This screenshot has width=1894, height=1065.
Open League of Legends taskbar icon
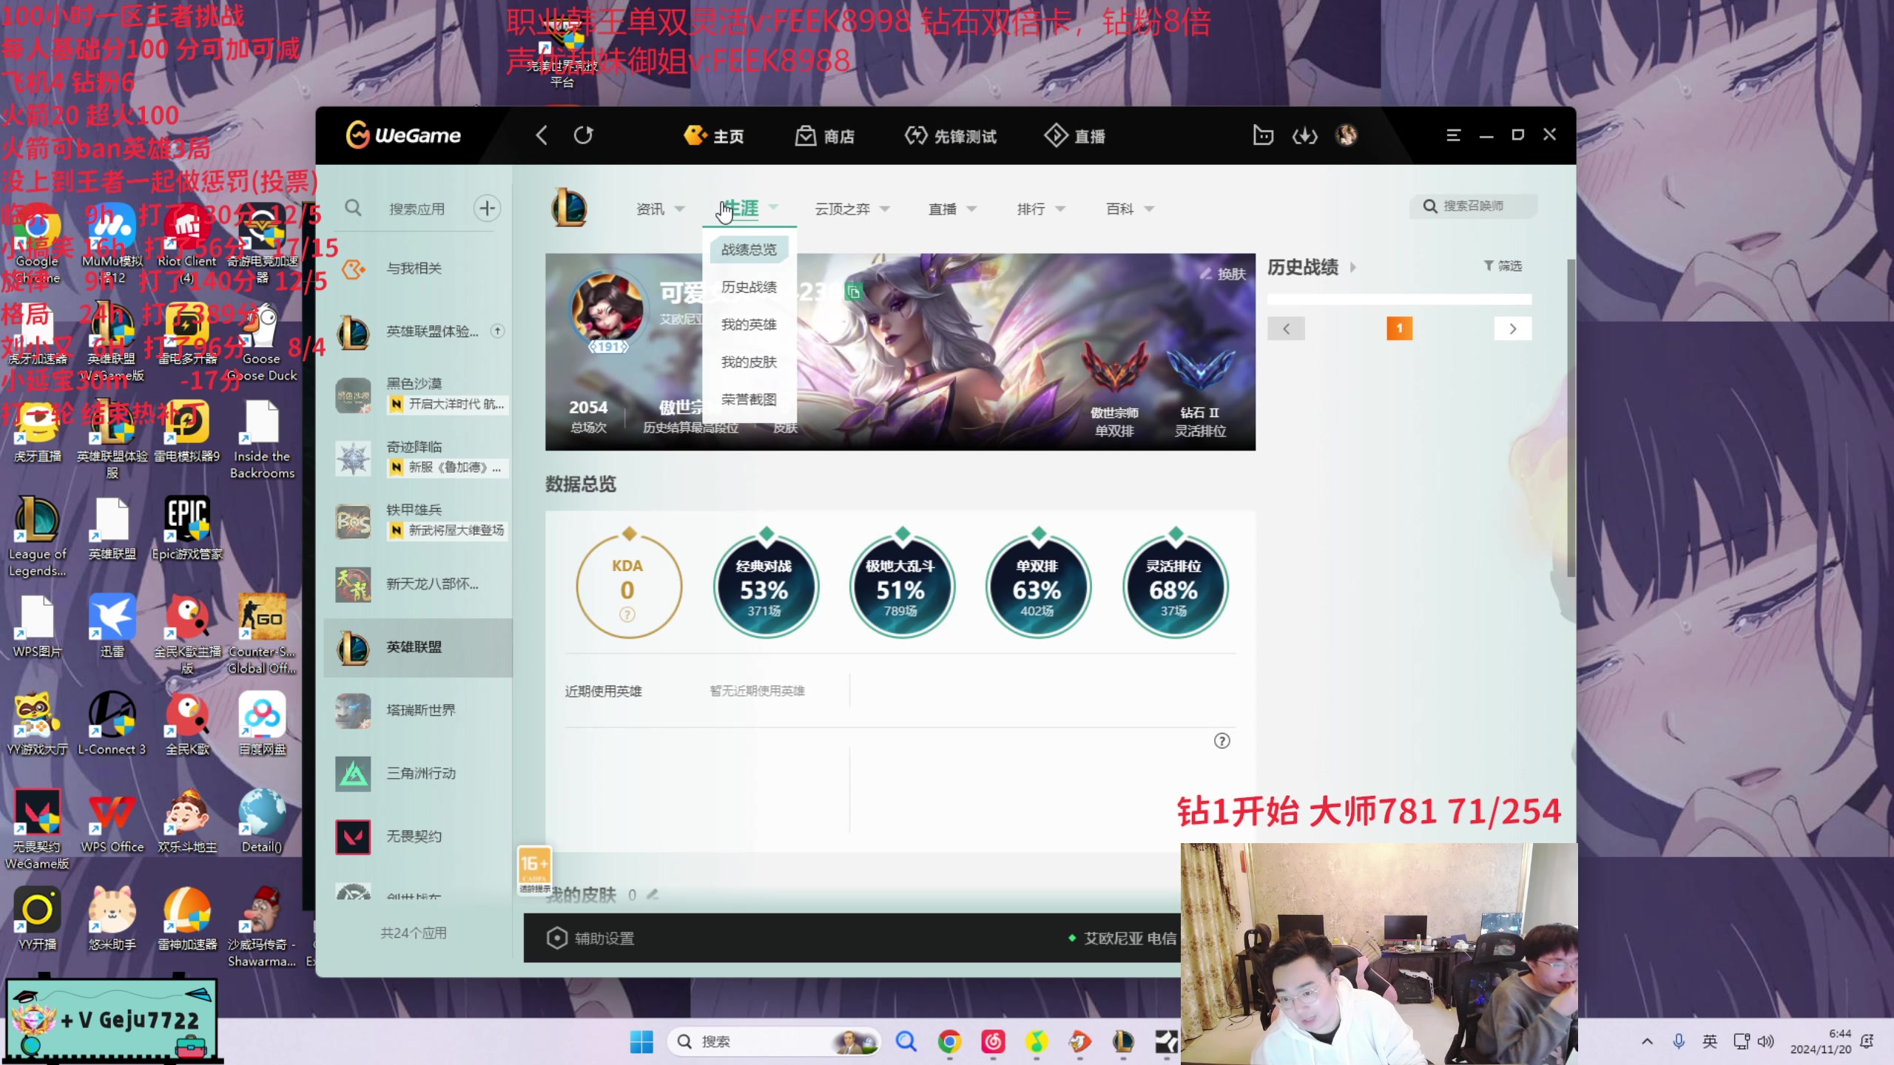pyautogui.click(x=1123, y=1041)
